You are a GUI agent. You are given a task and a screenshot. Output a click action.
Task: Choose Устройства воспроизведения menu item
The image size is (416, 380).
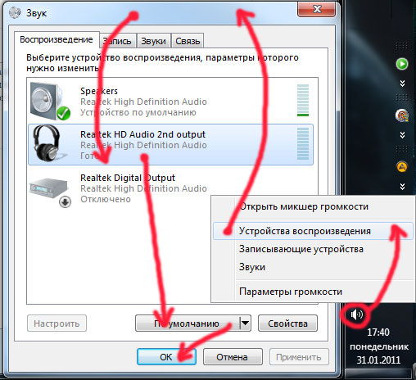(x=313, y=231)
